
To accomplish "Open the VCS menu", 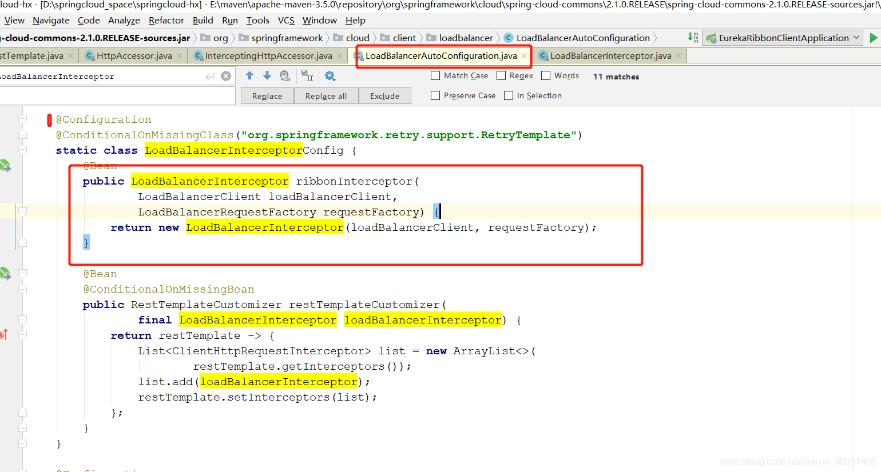I will pos(286,20).
